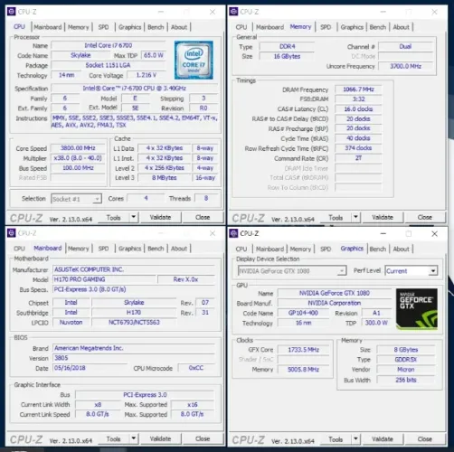The width and height of the screenshot is (454, 452).
Task: Click Validate button in the Graphics window
Action: pos(383,439)
